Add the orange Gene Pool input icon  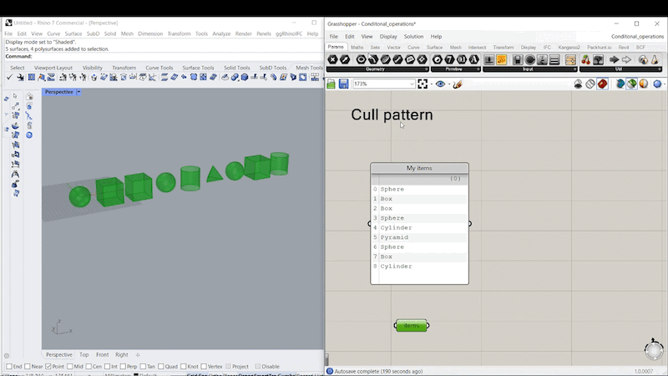coord(502,59)
